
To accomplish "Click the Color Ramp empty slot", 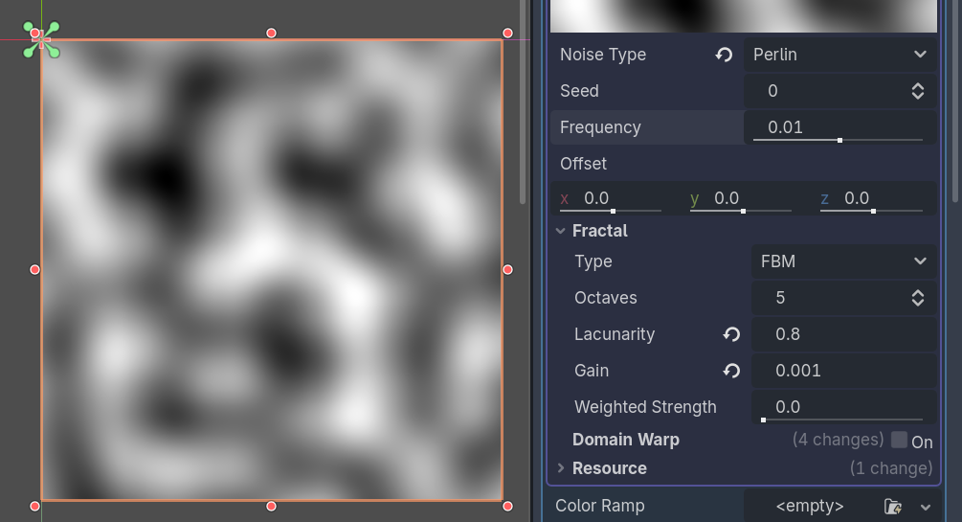I will point(810,506).
